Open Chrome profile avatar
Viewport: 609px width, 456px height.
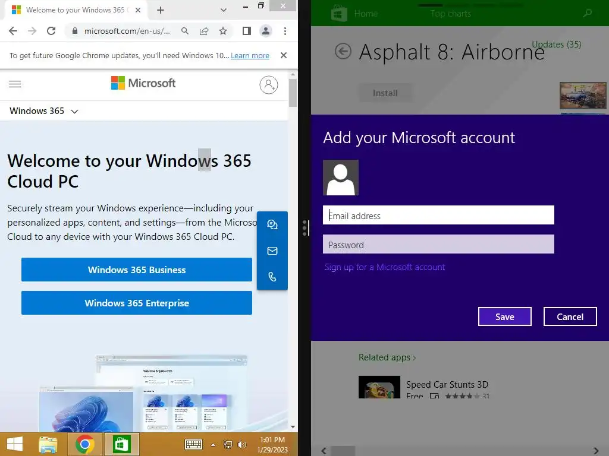[266, 31]
